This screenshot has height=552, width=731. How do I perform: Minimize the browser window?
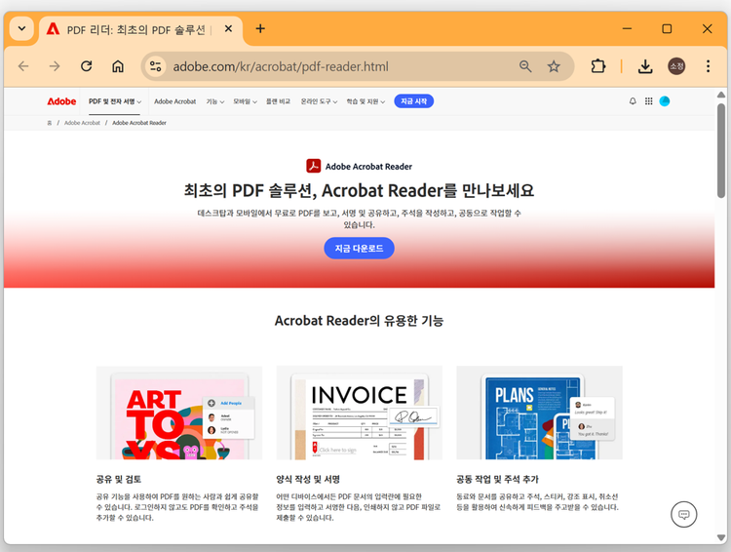coord(627,29)
